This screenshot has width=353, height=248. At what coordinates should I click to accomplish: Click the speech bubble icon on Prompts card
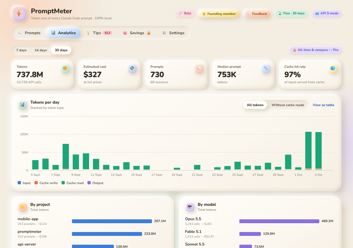click(199, 68)
